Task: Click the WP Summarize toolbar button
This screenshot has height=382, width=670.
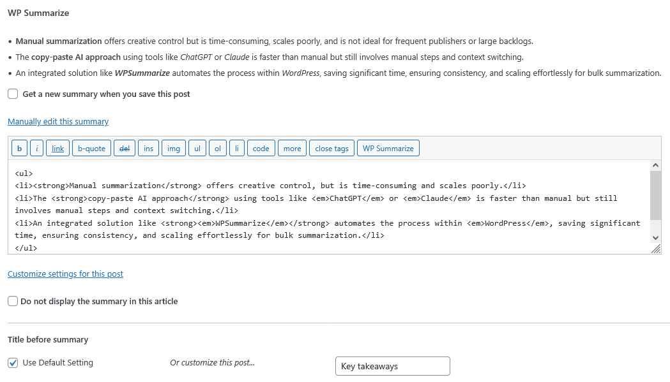Action: coord(388,149)
